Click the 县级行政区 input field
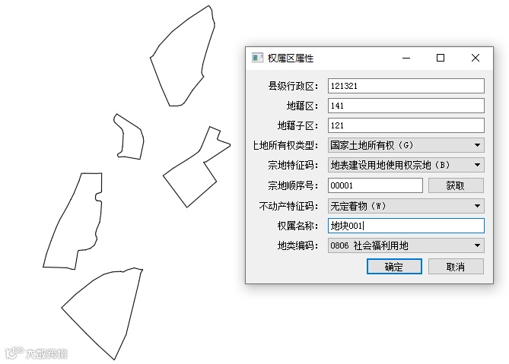 click(x=406, y=86)
